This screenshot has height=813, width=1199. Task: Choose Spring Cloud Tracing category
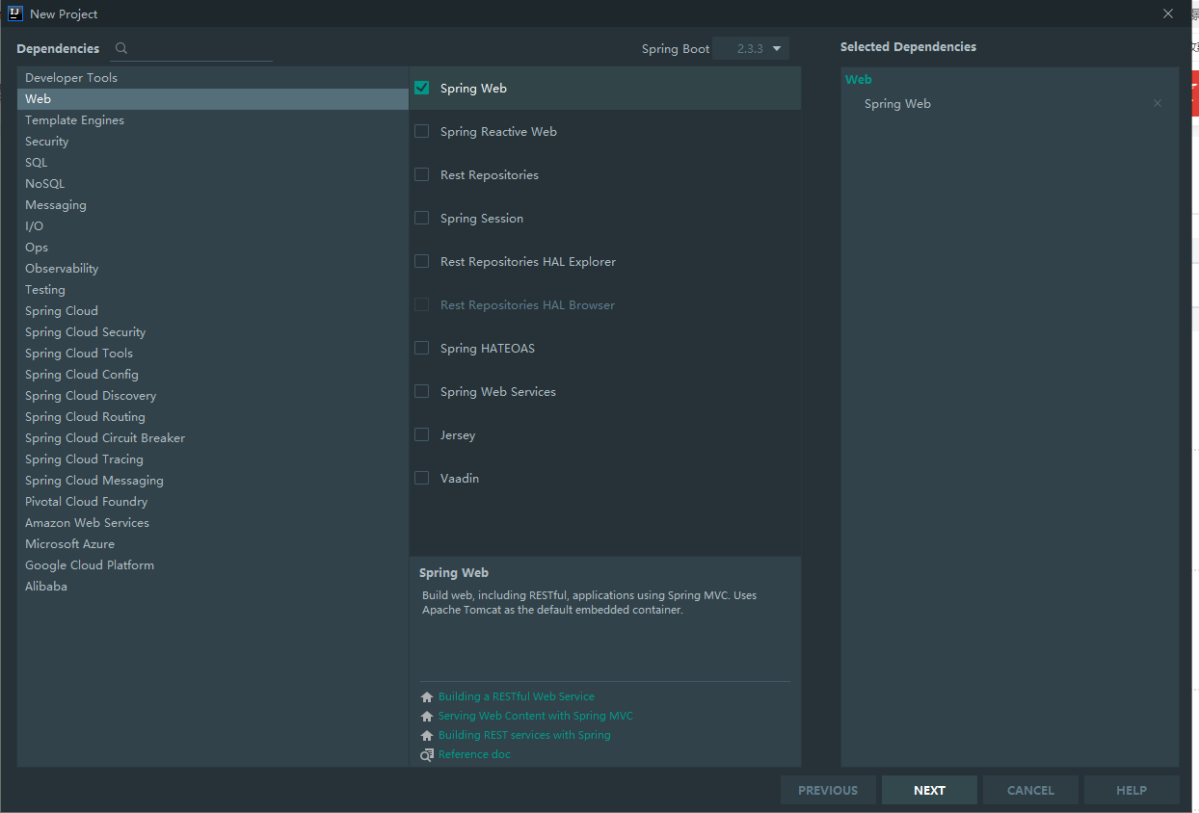click(213, 459)
